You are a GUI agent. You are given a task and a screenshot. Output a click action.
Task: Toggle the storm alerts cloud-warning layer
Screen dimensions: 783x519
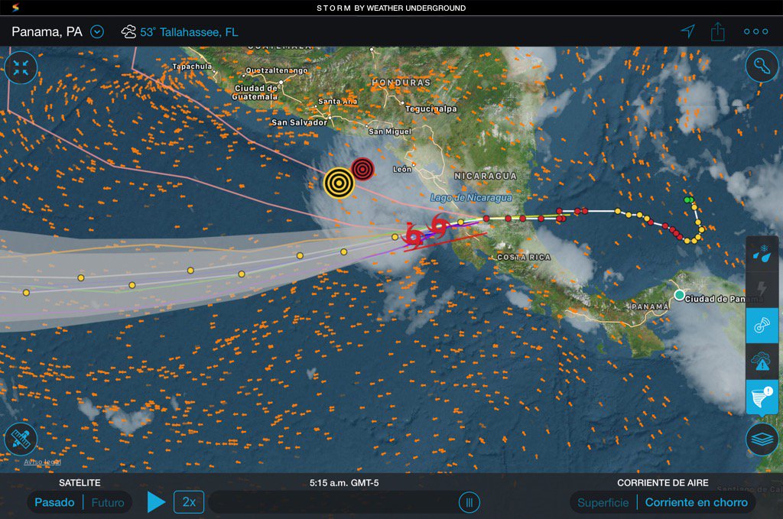762,361
